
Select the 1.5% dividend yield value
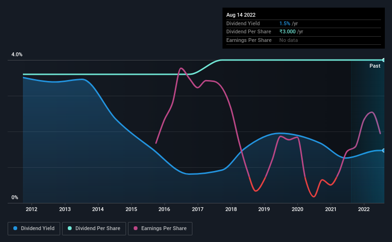[285, 23]
